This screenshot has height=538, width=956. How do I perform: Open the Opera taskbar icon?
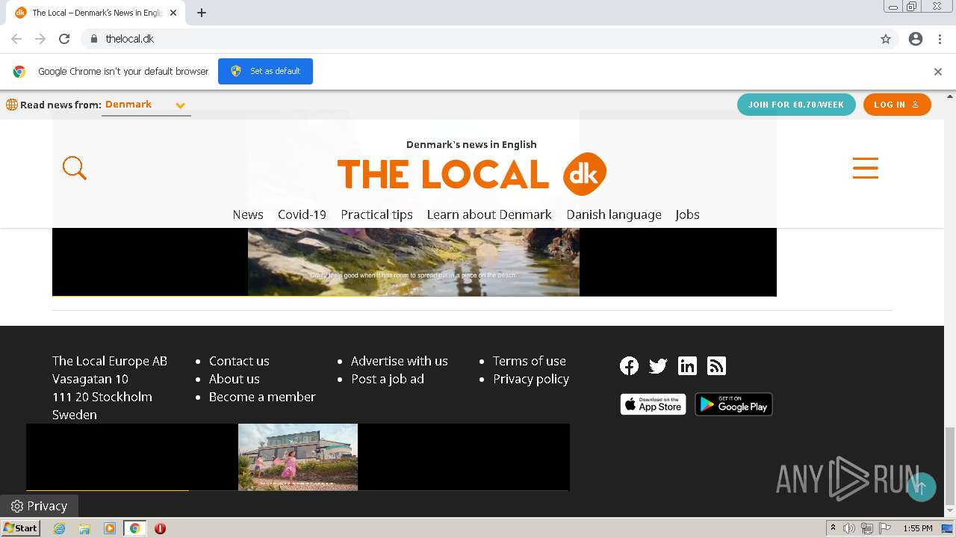[160, 528]
